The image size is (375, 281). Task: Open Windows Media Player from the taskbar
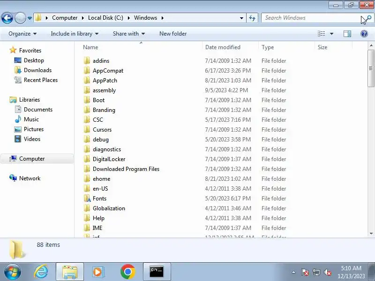97,272
